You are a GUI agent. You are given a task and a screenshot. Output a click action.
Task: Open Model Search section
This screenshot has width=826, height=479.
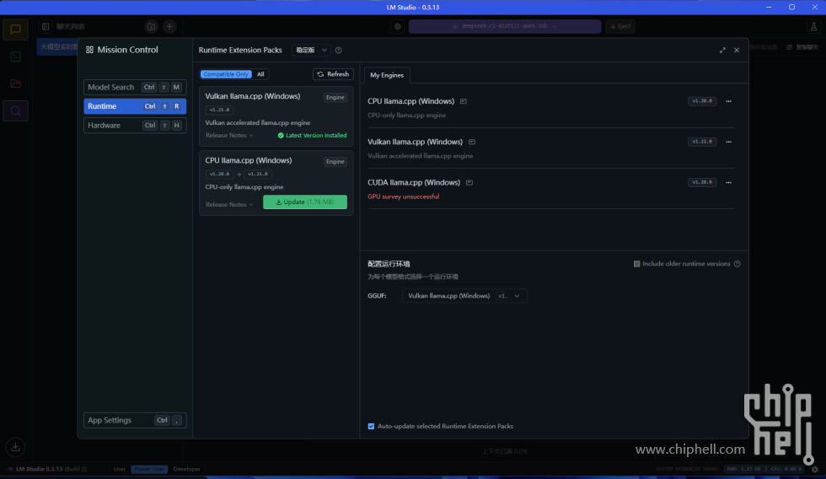coord(135,87)
